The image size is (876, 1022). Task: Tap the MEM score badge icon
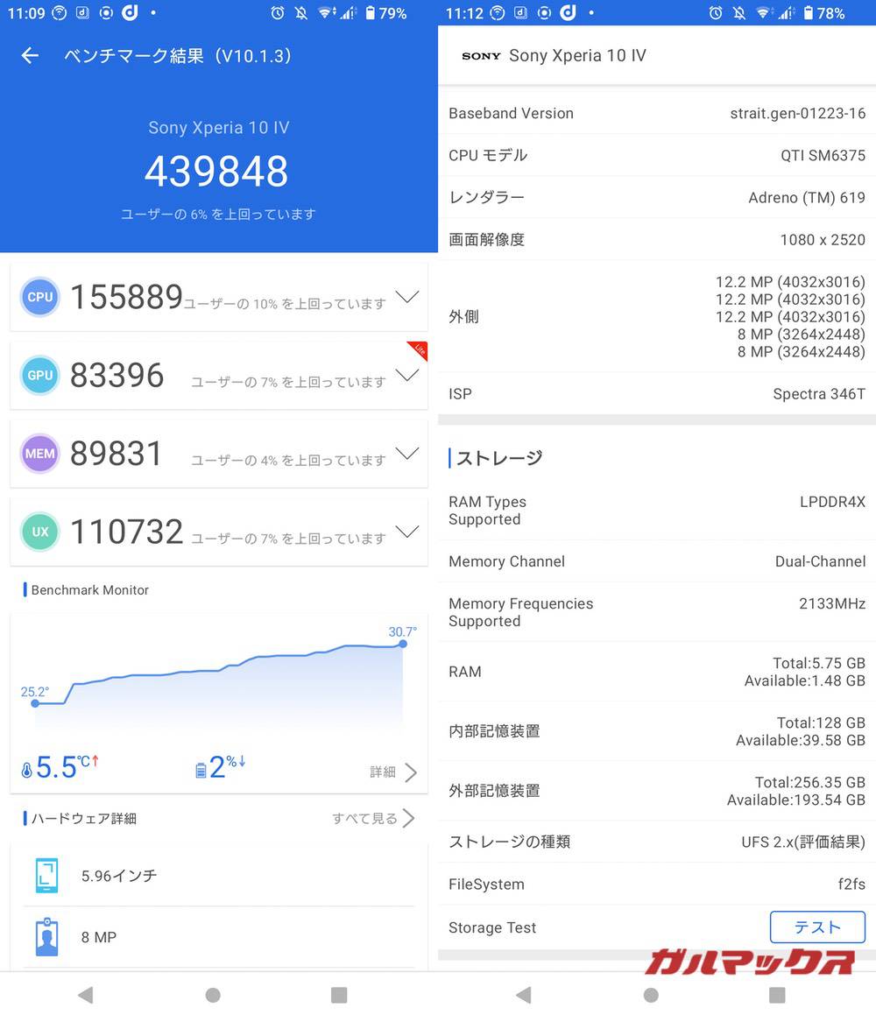tap(39, 453)
